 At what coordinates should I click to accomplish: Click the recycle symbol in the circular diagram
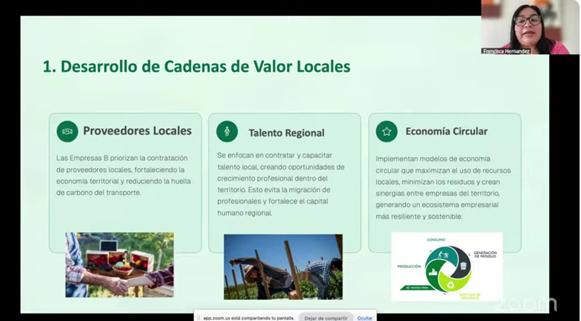click(449, 284)
